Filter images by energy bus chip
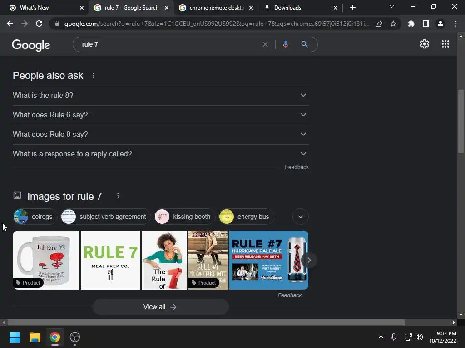This screenshot has width=465, height=348. click(x=246, y=217)
